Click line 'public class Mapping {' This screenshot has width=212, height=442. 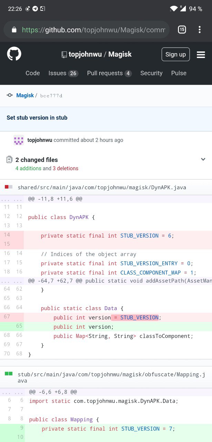click(x=64, y=420)
